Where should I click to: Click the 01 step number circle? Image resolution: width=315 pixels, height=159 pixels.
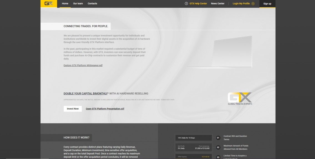pos(218,138)
